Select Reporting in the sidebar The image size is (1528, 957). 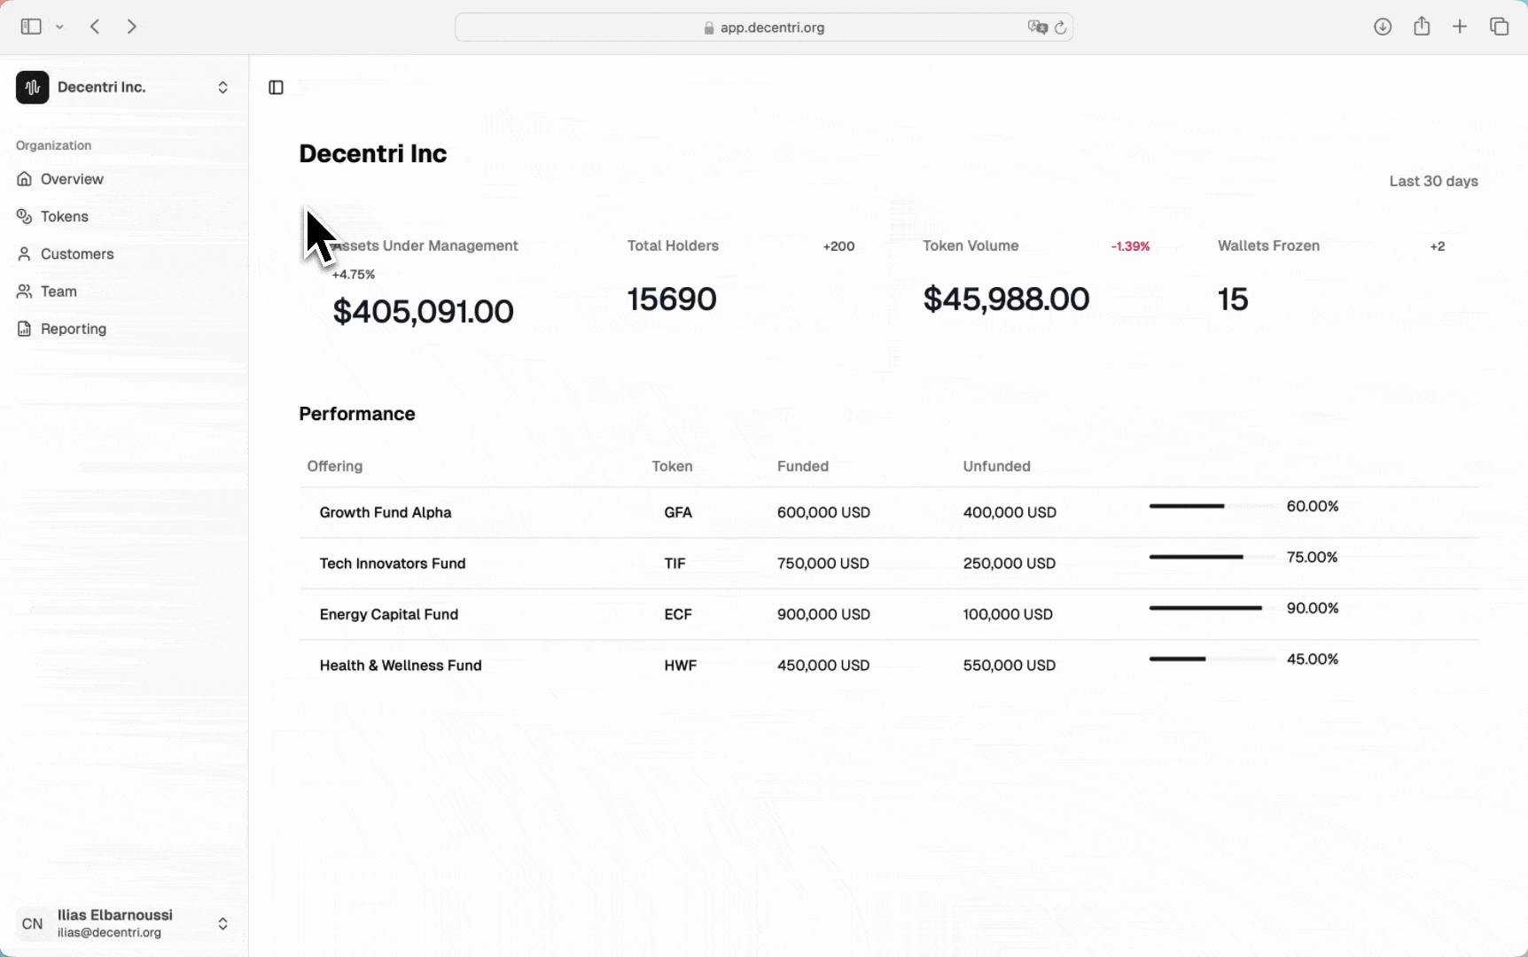pos(72,329)
